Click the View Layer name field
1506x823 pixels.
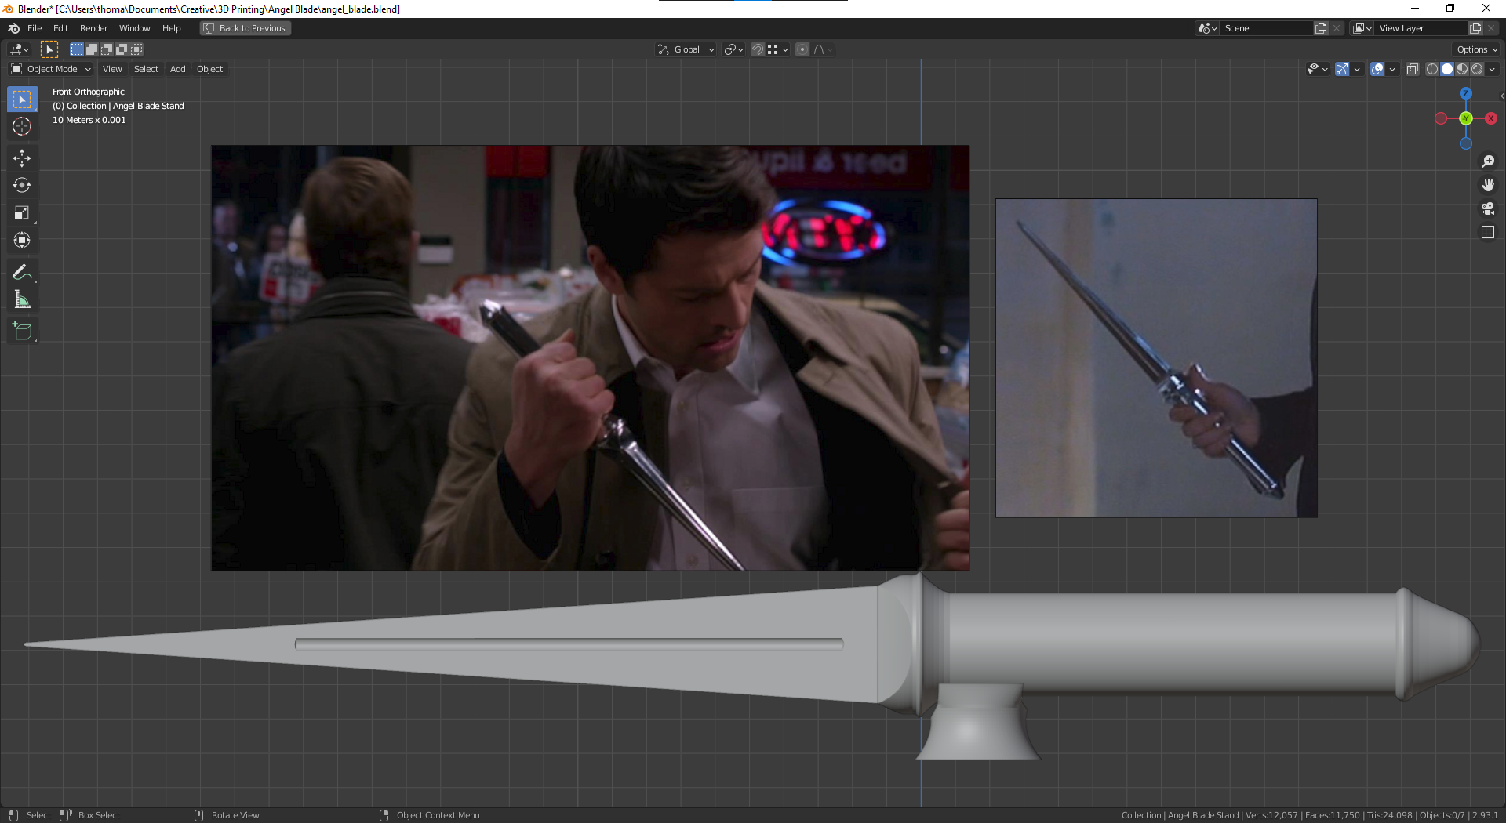pyautogui.click(x=1421, y=28)
